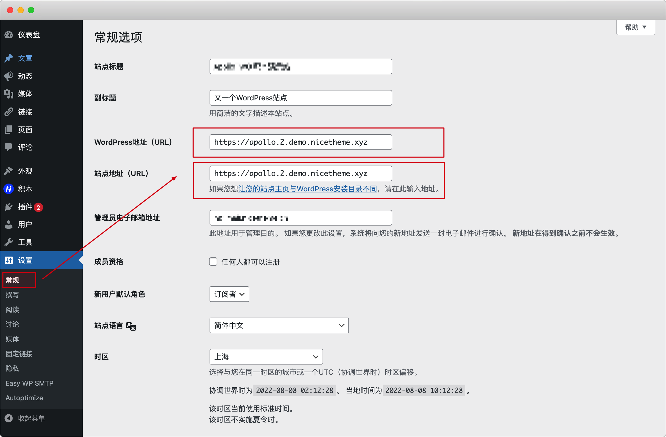Click the 动态 megaphone icon
The width and height of the screenshot is (666, 437).
pyautogui.click(x=9, y=76)
